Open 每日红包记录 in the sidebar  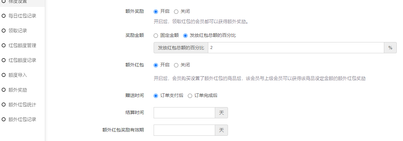coord(22,16)
